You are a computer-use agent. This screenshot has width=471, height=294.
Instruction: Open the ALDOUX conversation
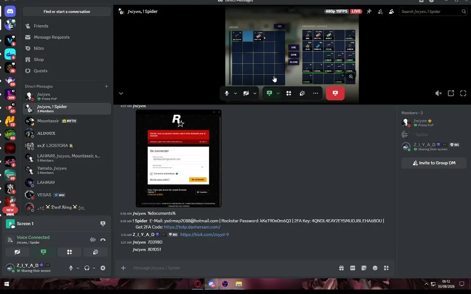67,133
